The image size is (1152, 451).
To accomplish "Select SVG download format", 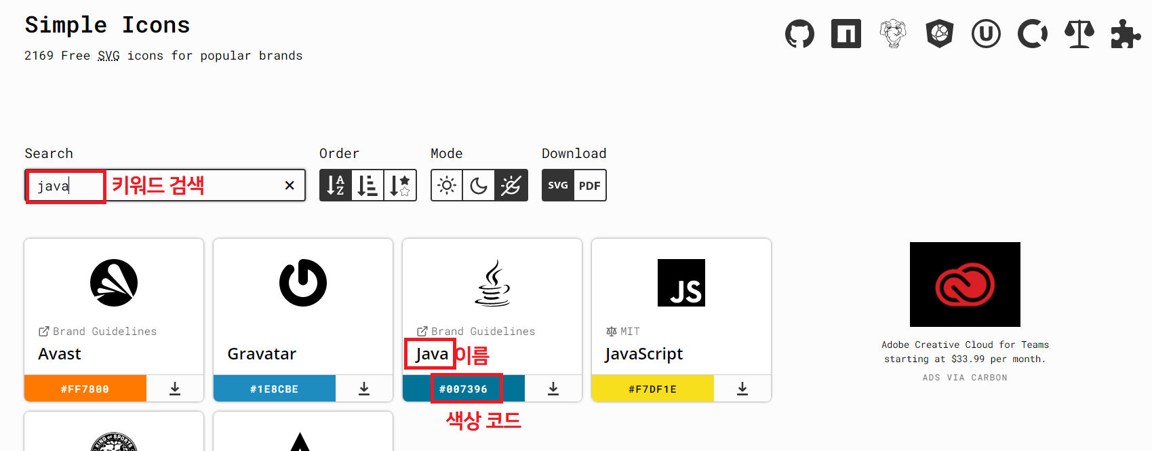I will pyautogui.click(x=558, y=185).
